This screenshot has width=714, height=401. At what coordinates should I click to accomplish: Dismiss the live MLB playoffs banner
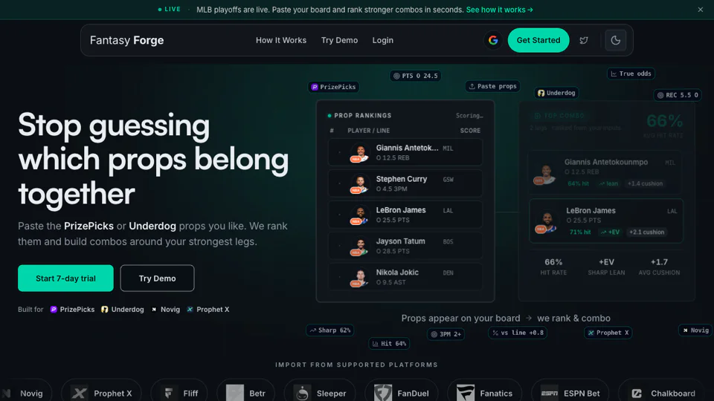(x=701, y=10)
